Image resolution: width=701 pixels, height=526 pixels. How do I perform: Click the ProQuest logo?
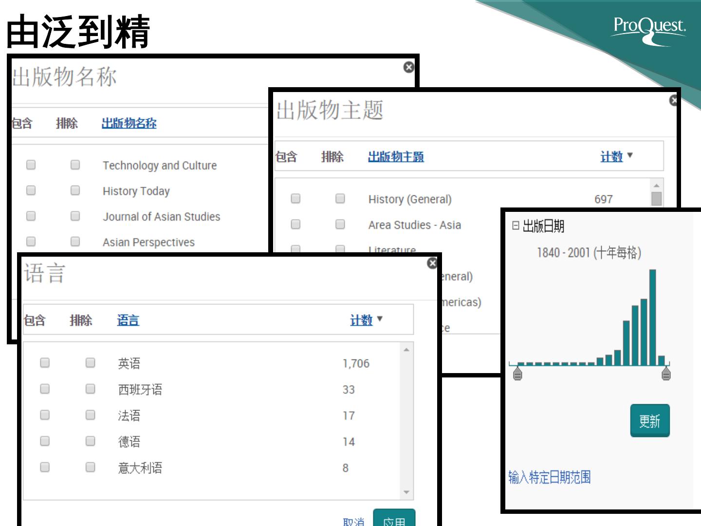coord(649,29)
